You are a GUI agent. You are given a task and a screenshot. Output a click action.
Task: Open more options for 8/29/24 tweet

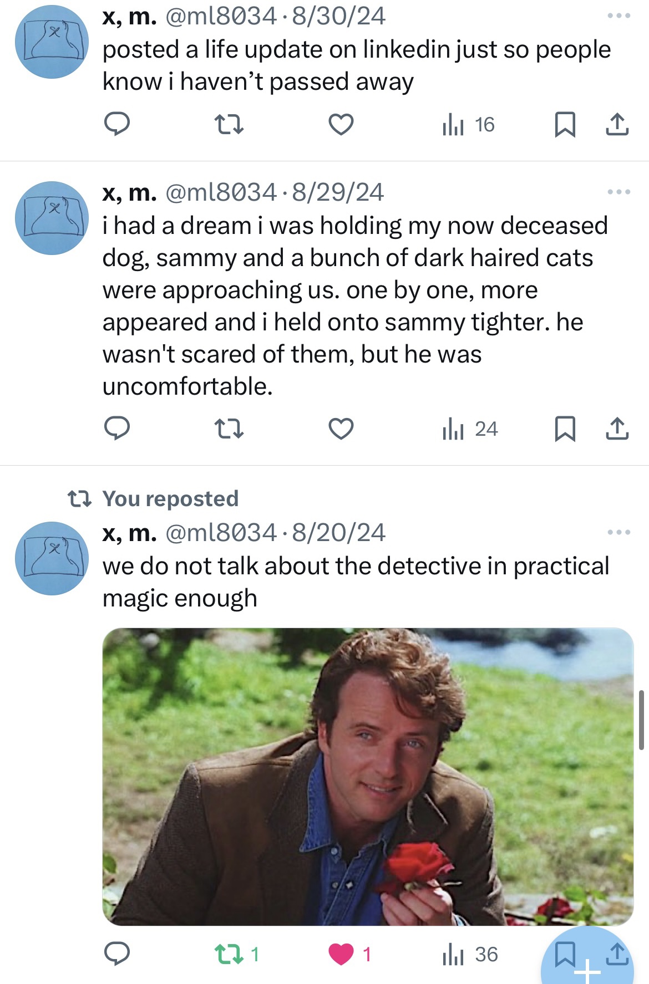tap(618, 192)
